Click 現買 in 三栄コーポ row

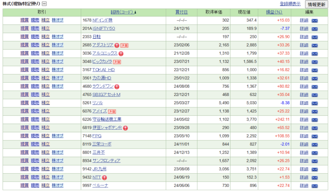coord(24,144)
